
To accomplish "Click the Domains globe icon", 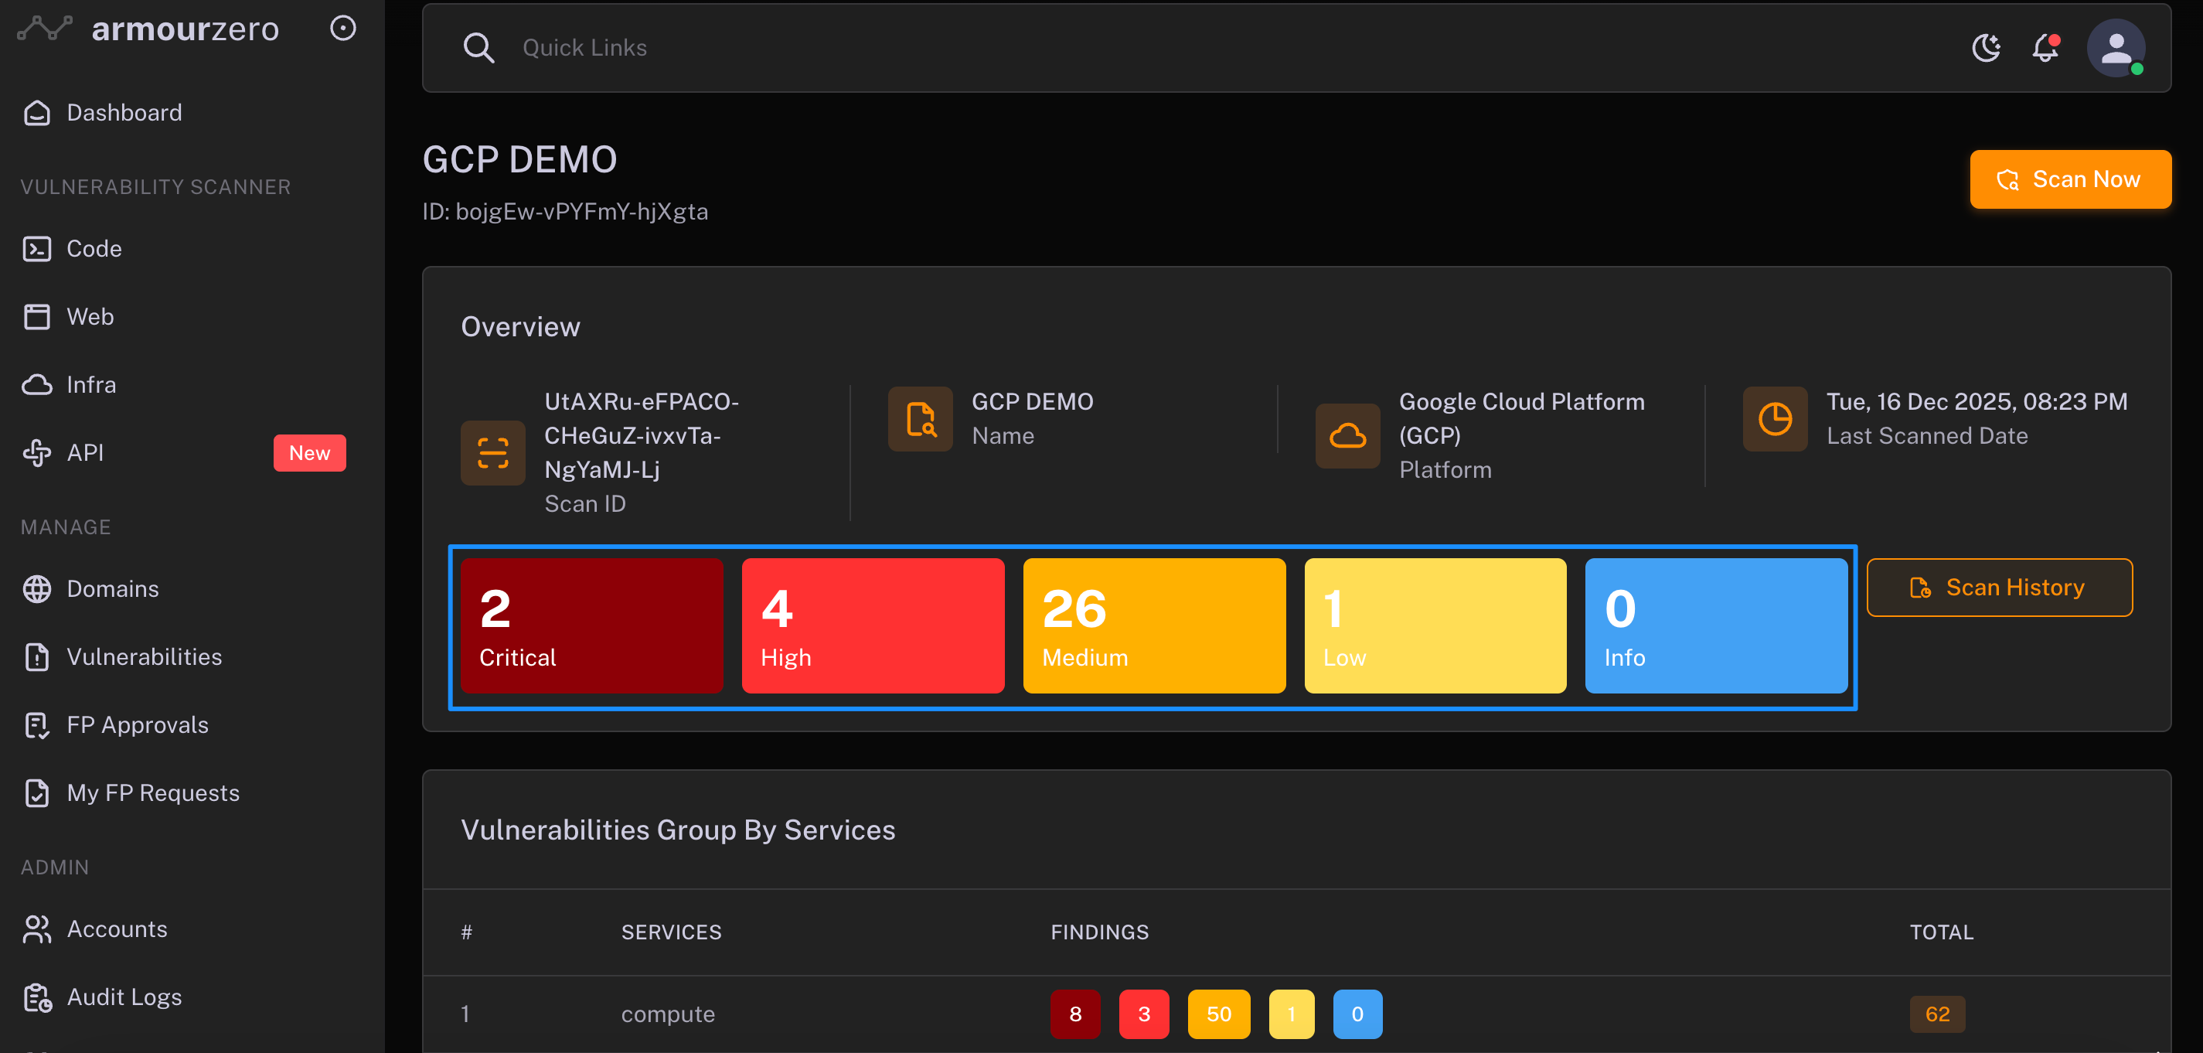I will tap(37, 588).
